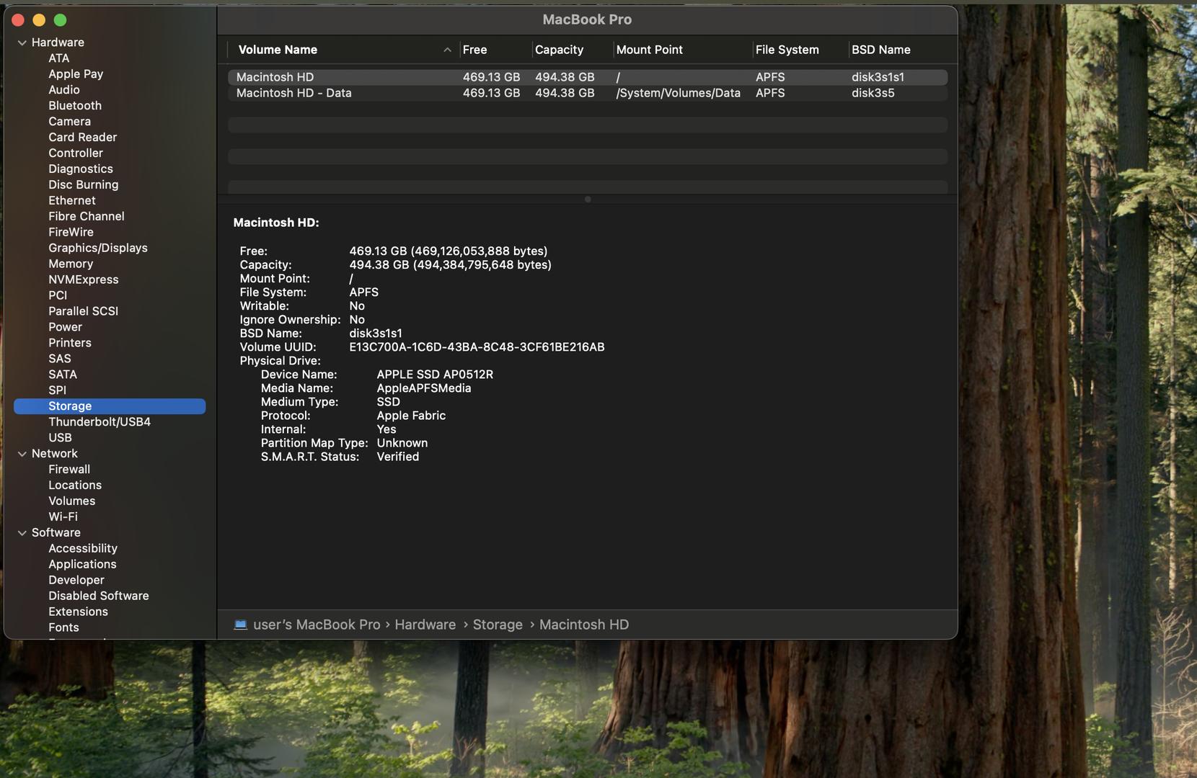Screen dimensions: 1197x778
Task: Click the S.M.A.R.T. Status Verified value
Action: click(398, 457)
